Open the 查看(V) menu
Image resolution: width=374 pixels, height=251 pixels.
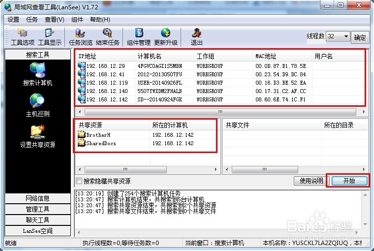(x=55, y=20)
